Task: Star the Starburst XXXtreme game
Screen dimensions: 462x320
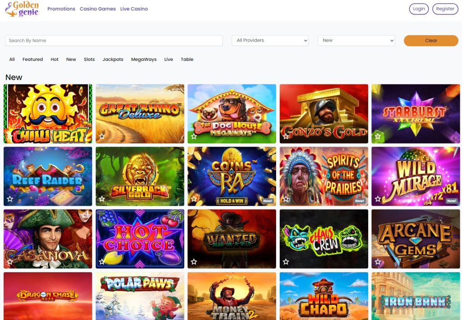Action: [378, 136]
